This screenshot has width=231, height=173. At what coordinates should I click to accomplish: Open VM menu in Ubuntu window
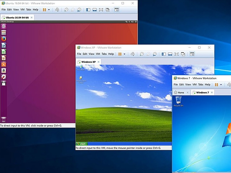point(22,10)
